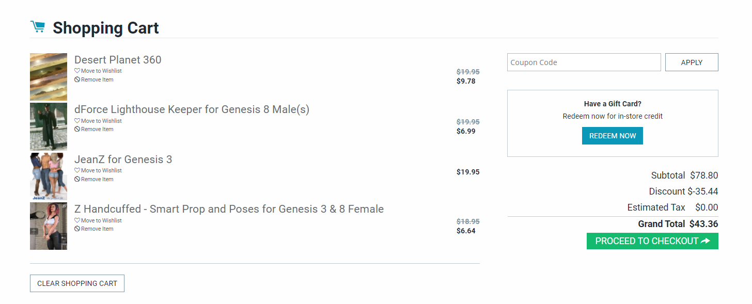Click remove icon for Desert Planet 360
Screen dimensions: 752x304
click(x=77, y=79)
